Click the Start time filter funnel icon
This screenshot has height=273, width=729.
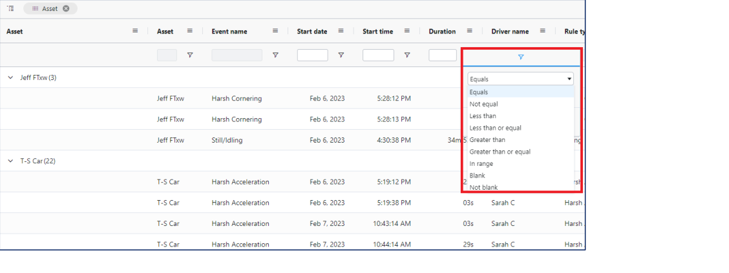[x=407, y=56]
